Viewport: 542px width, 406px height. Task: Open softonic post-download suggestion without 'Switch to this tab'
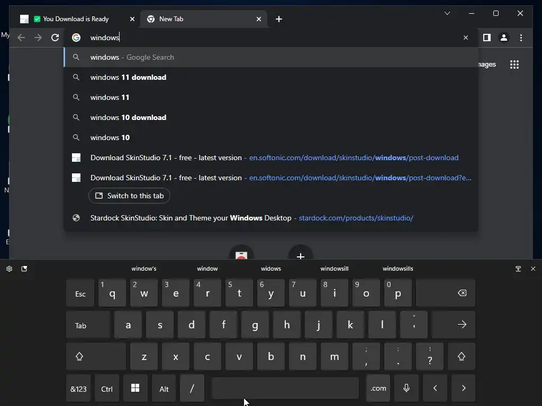point(271,158)
